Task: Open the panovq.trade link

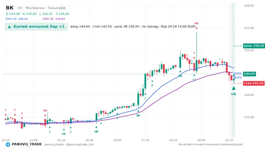Action: point(54,144)
